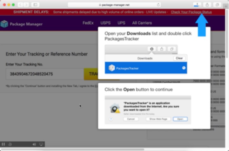229x151 pixels.
Task: Click the tracking number input field
Action: click(45, 74)
